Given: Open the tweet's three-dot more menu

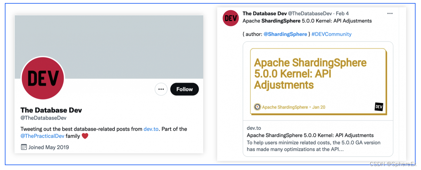Looking at the screenshot, I should pyautogui.click(x=390, y=14).
